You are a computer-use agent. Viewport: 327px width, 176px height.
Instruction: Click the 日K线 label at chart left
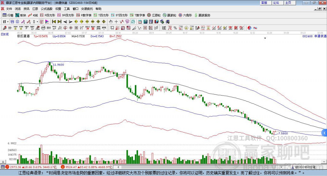[4, 34]
